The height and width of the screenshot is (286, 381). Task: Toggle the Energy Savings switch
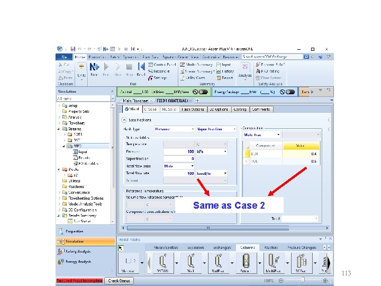(x=290, y=92)
